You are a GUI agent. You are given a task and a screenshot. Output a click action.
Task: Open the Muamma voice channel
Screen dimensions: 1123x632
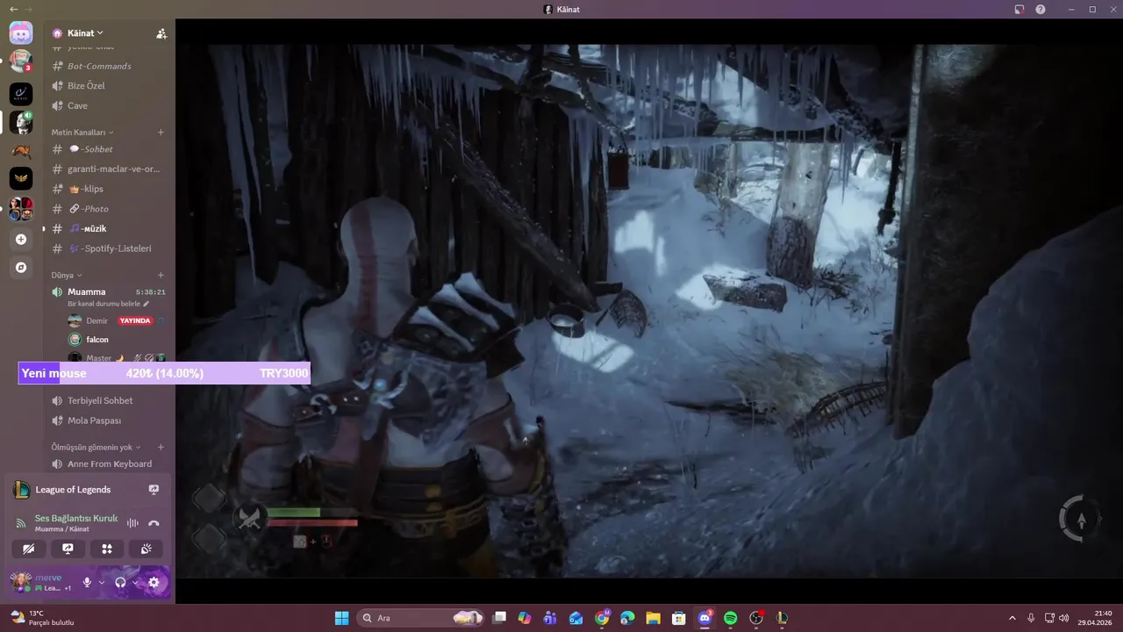[x=86, y=291]
